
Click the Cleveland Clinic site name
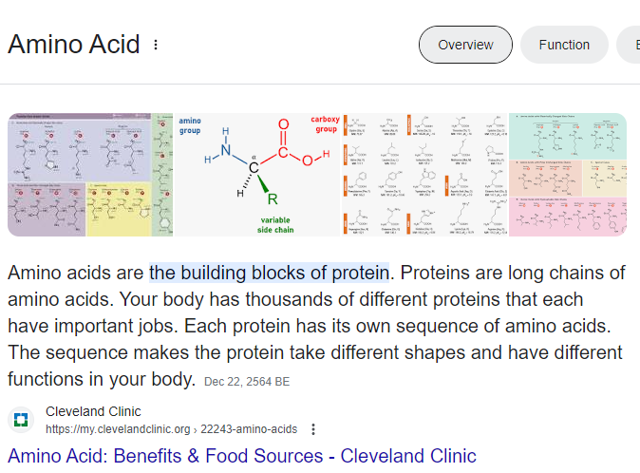click(x=93, y=411)
